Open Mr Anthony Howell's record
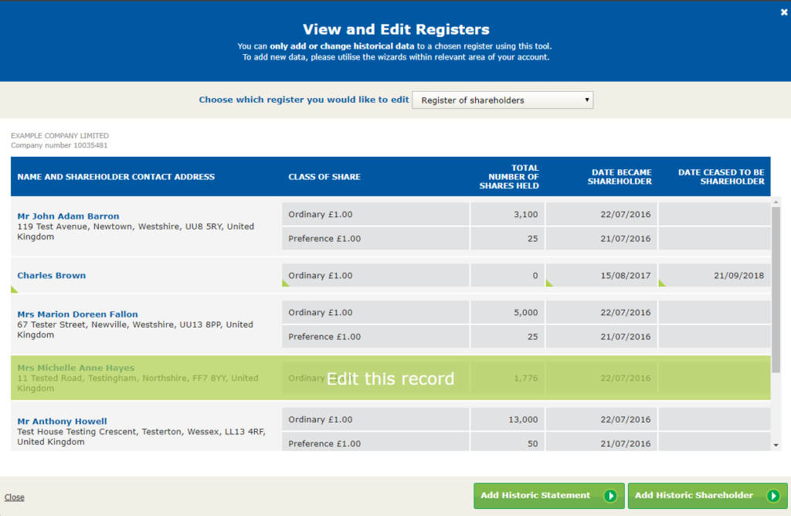 coord(62,422)
